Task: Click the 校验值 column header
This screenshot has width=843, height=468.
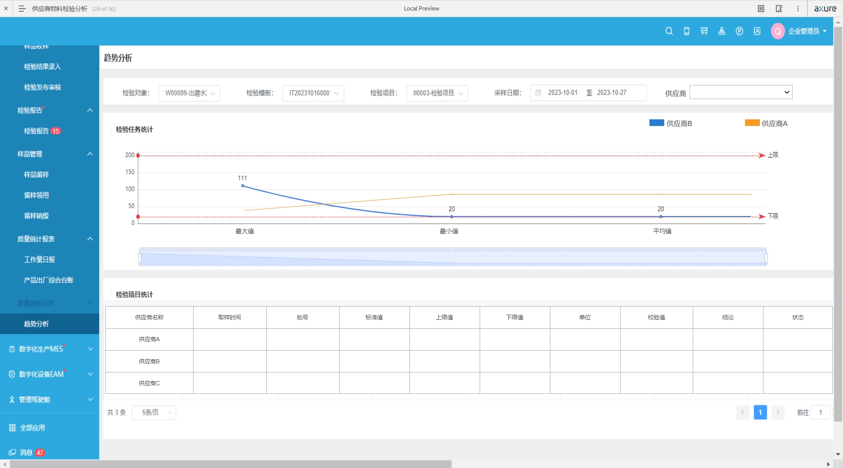Action: click(x=656, y=317)
